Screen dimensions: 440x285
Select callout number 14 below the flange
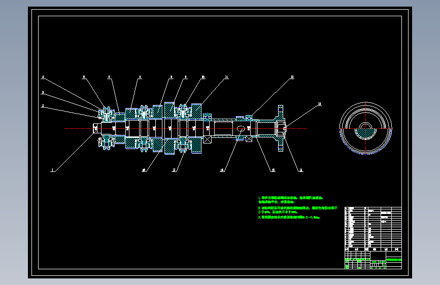(301, 170)
